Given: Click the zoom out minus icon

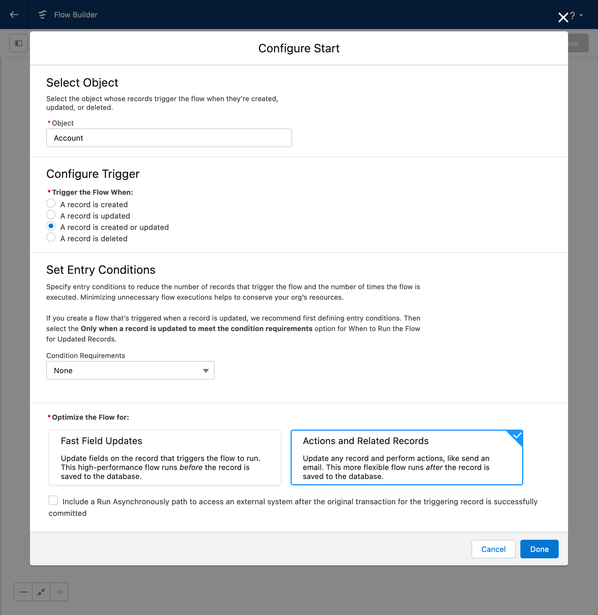Looking at the screenshot, I should pyautogui.click(x=23, y=592).
